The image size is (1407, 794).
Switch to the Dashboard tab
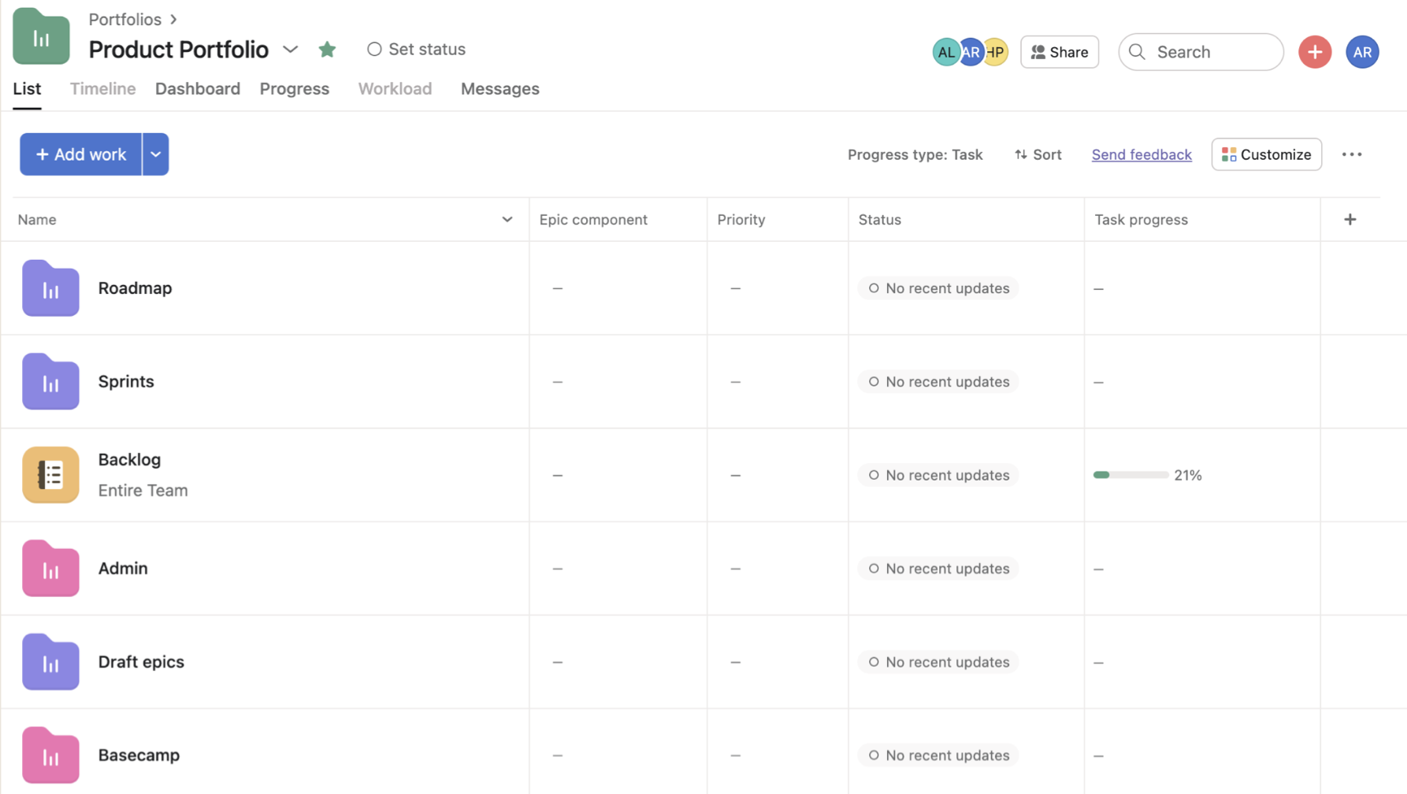pos(198,89)
